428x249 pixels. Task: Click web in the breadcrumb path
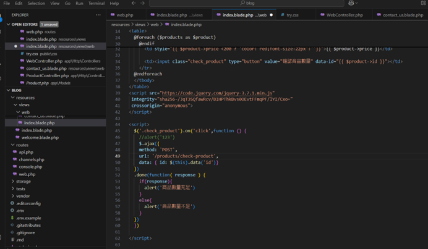point(155,25)
